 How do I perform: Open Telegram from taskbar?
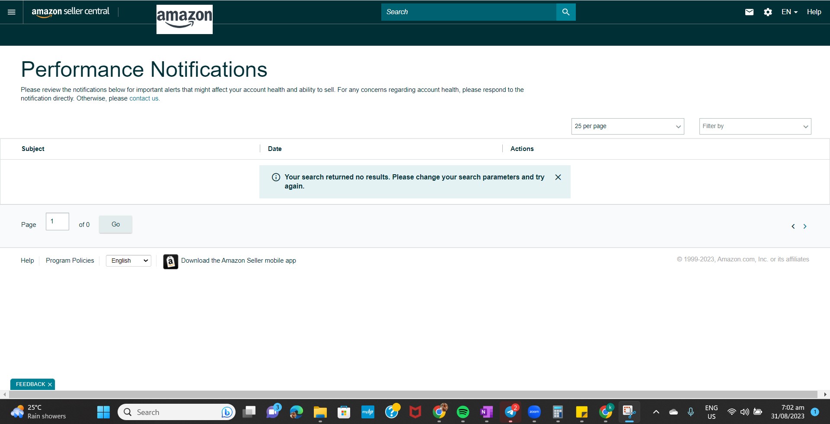click(511, 412)
